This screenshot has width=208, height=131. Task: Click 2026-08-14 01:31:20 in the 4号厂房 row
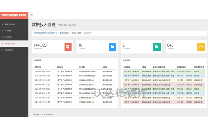coord(42,84)
